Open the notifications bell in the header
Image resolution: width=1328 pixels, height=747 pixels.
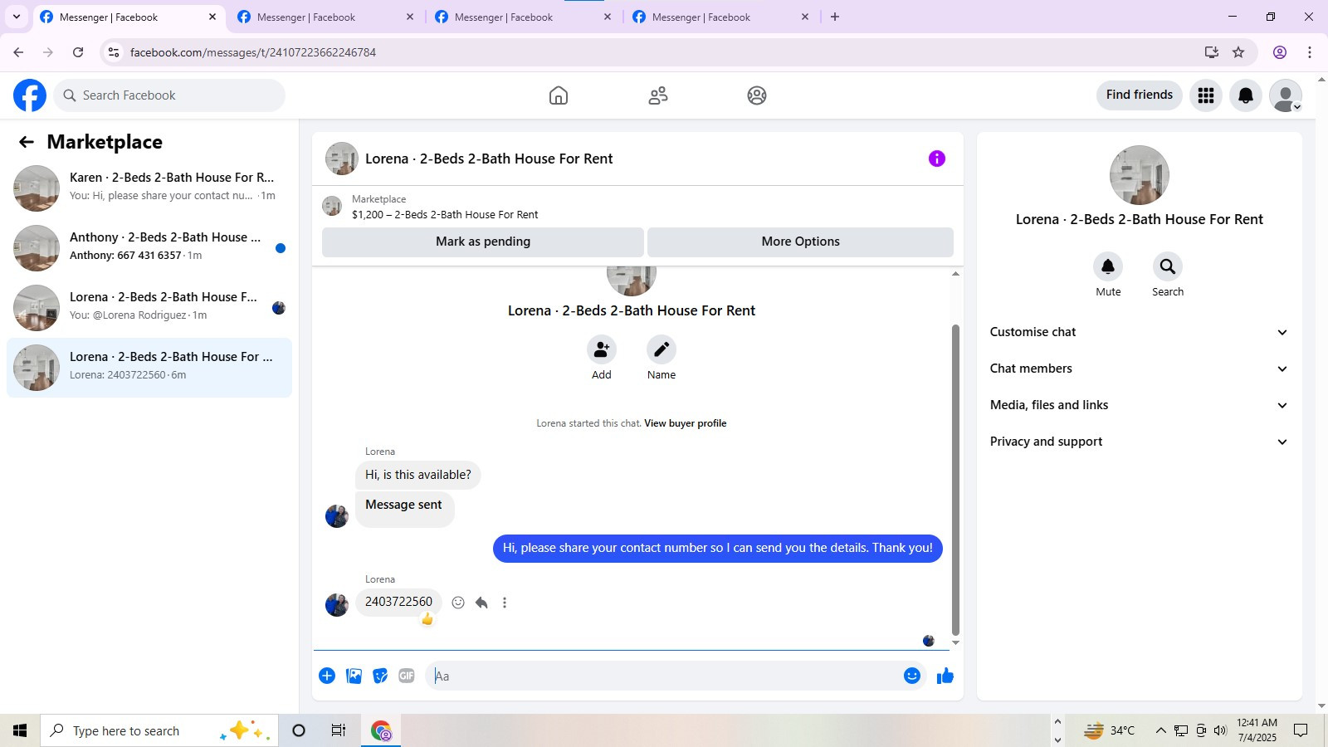pyautogui.click(x=1246, y=95)
